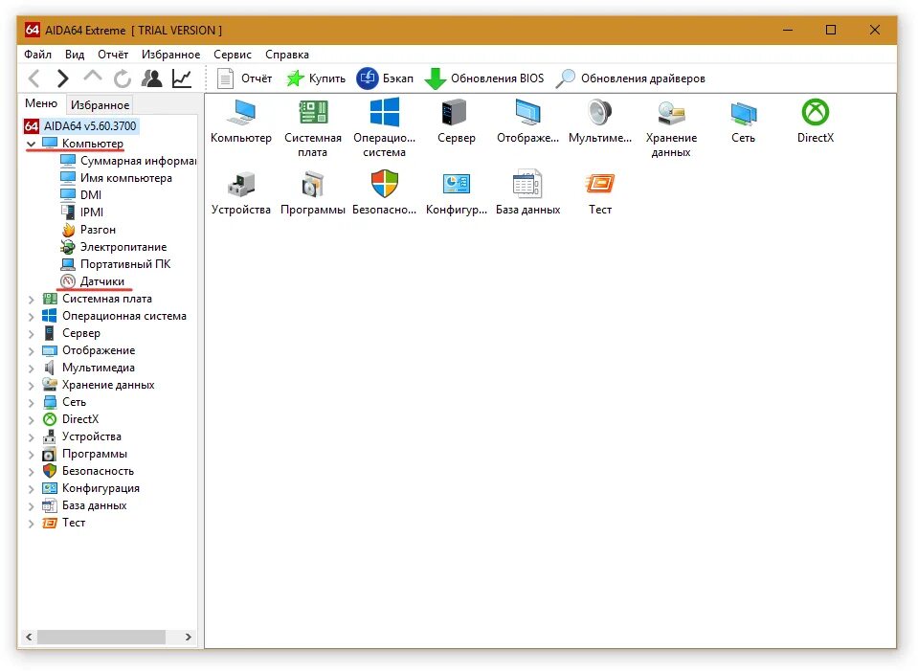Viewport: 918px width, 671px height.
Task: Open the Сеть icon in main pane
Action: (x=744, y=113)
